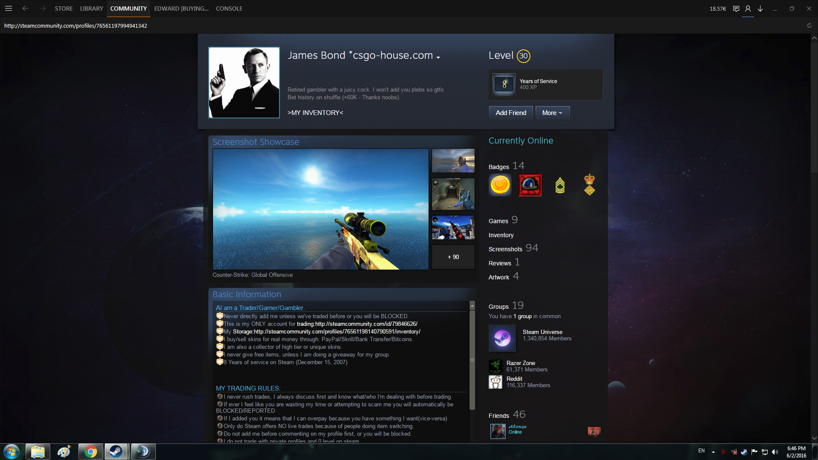Open the +90 screenshots thumbnail
This screenshot has height=460, width=818.
(x=453, y=257)
